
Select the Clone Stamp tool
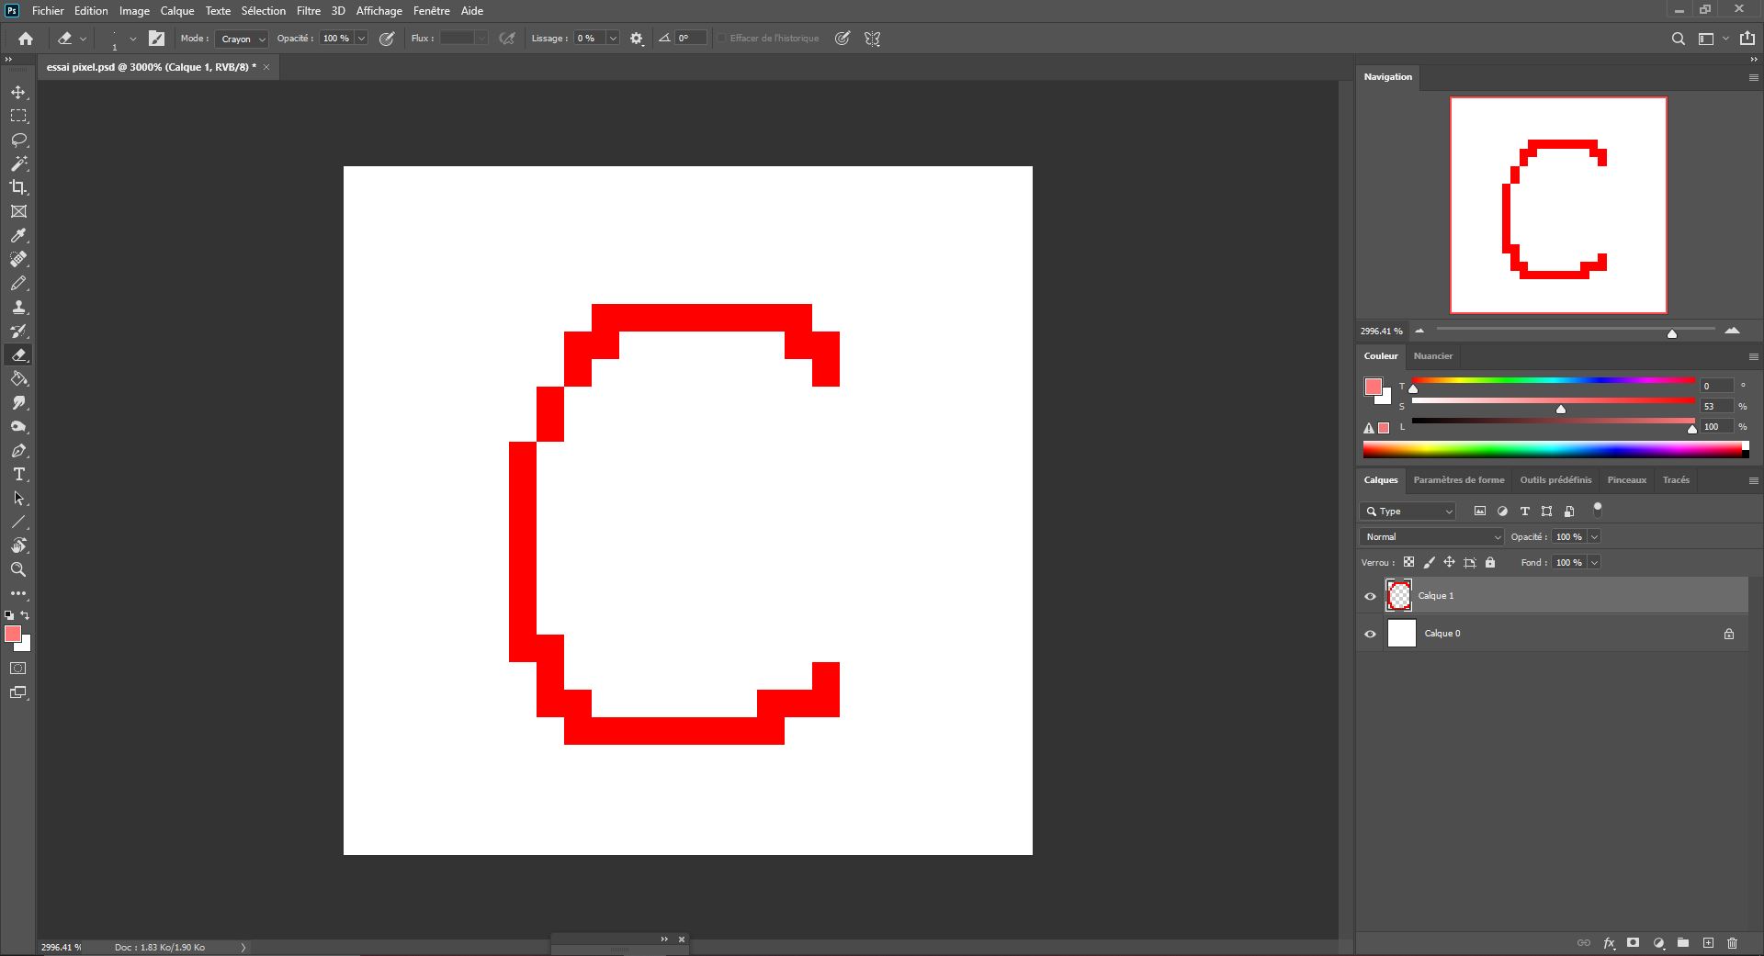click(18, 308)
